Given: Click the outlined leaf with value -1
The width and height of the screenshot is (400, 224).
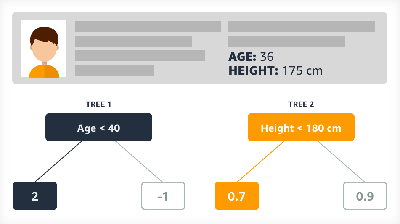Looking at the screenshot, I should [163, 196].
